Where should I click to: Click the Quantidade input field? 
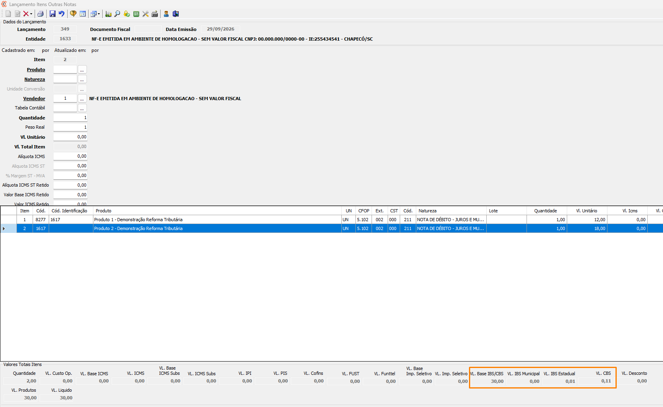[x=70, y=118]
